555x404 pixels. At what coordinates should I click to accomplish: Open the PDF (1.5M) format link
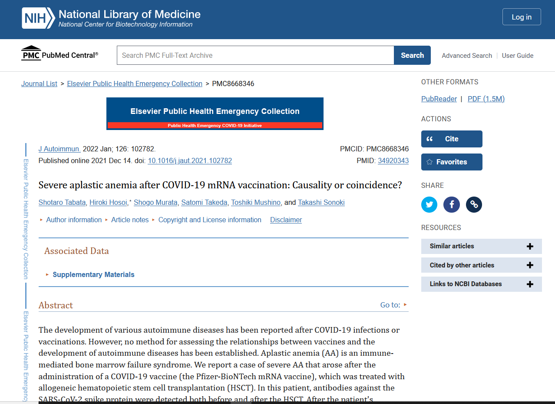coord(486,99)
